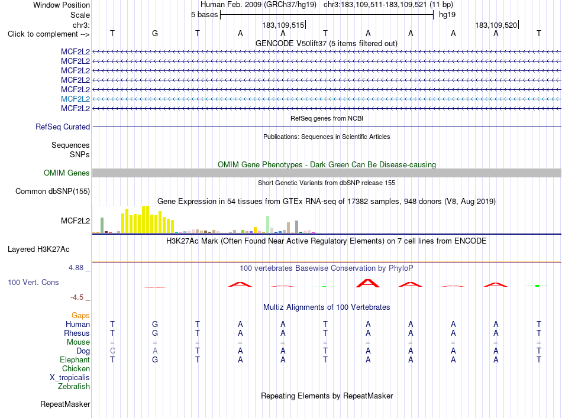
Task: Click the "Layered H3K27Ac" track label
Action: click(38, 249)
